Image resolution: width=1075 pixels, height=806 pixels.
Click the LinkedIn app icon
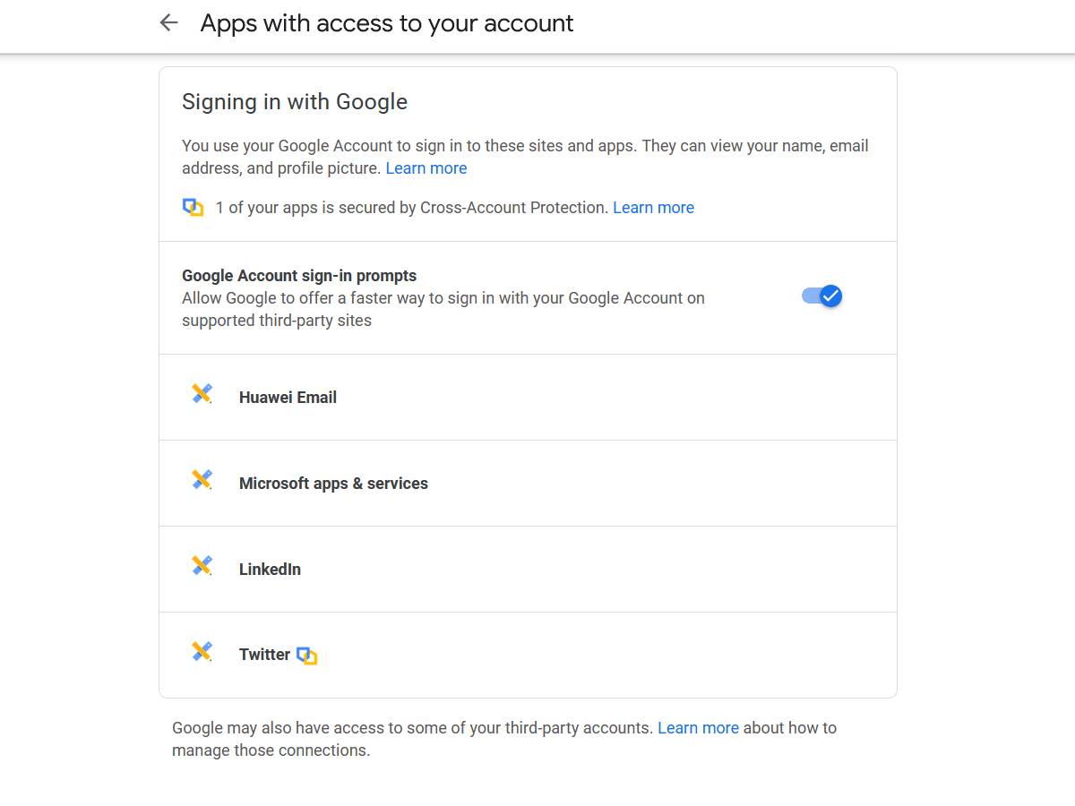click(x=201, y=565)
